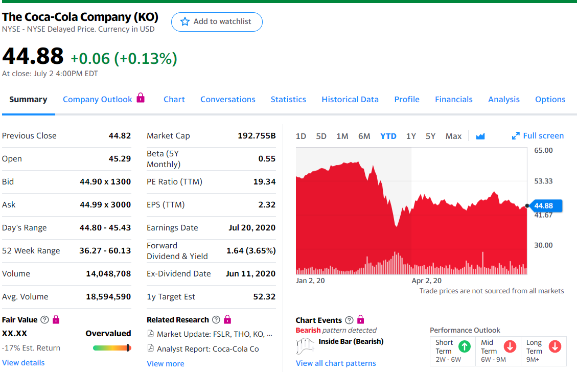577x372 pixels.
Task: Open the chart type area icon
Action: click(x=480, y=136)
